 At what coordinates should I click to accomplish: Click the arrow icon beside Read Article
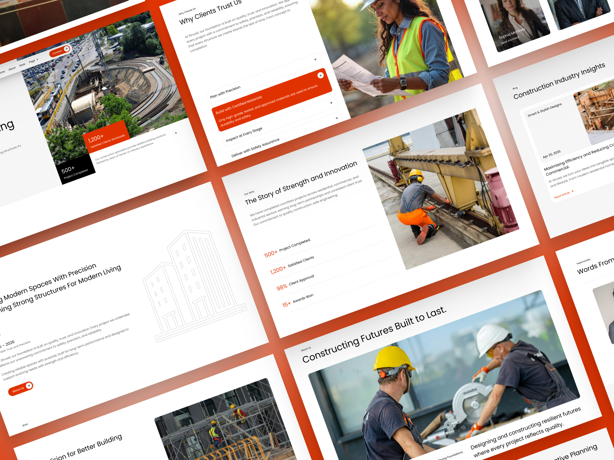572,191
